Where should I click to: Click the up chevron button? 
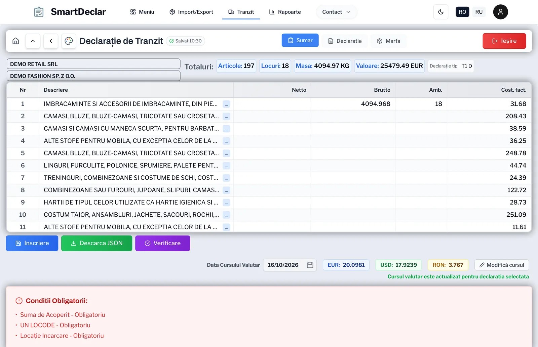coord(33,41)
